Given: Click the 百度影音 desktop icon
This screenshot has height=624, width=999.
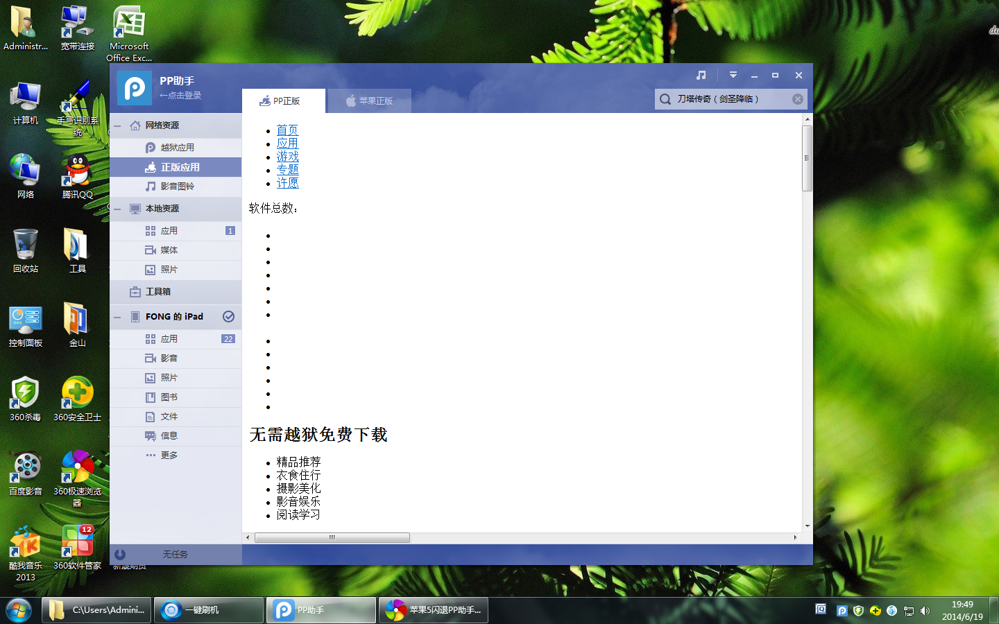Looking at the screenshot, I should [x=26, y=474].
